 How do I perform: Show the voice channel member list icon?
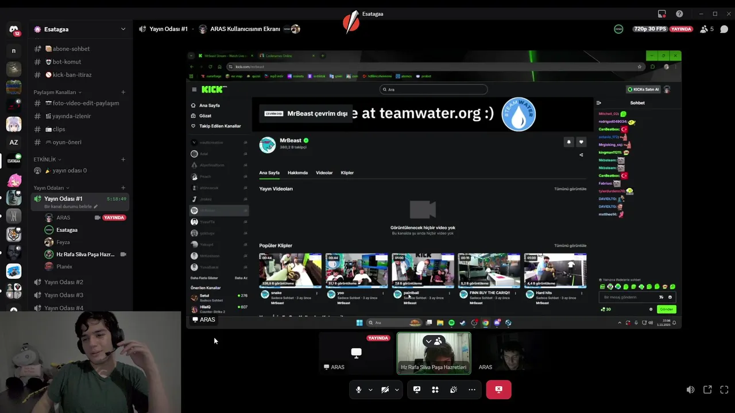point(704,29)
